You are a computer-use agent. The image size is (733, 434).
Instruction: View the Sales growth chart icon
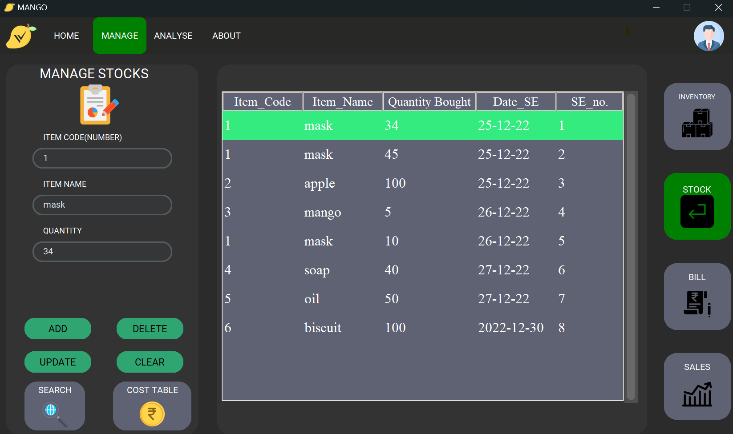point(697,394)
